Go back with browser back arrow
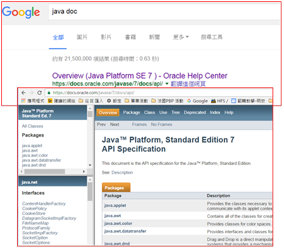 (x=23, y=93)
